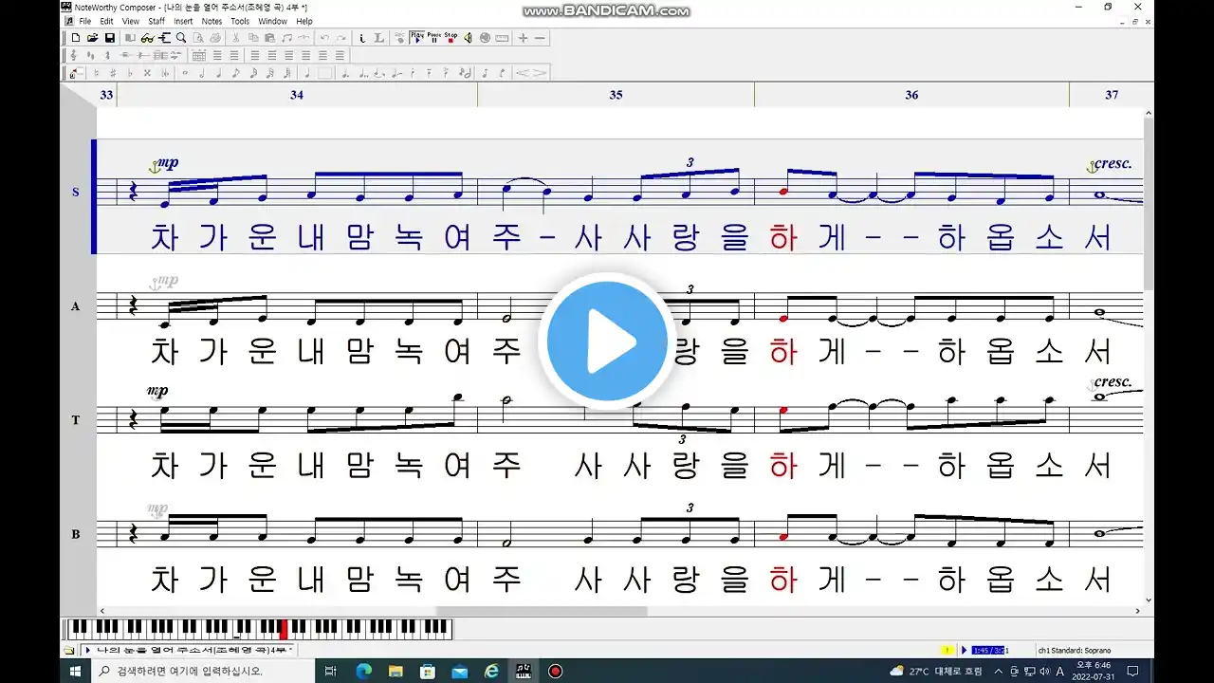Click the horizontal scrollbar thumb
The image size is (1214, 683).
point(542,611)
